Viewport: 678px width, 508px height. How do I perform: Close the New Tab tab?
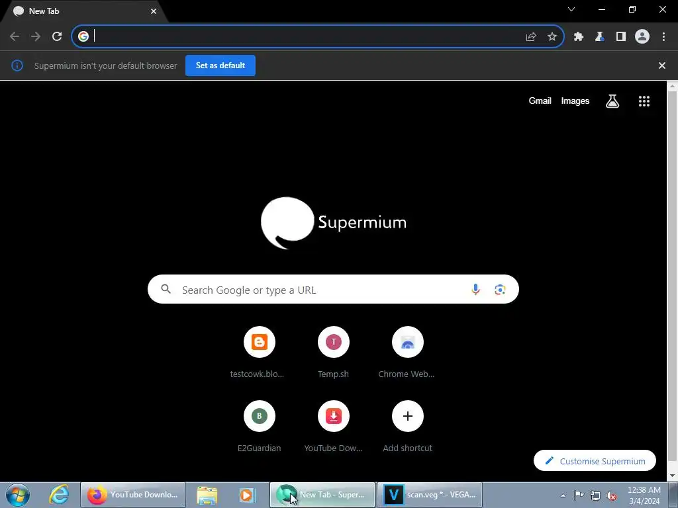point(154,11)
